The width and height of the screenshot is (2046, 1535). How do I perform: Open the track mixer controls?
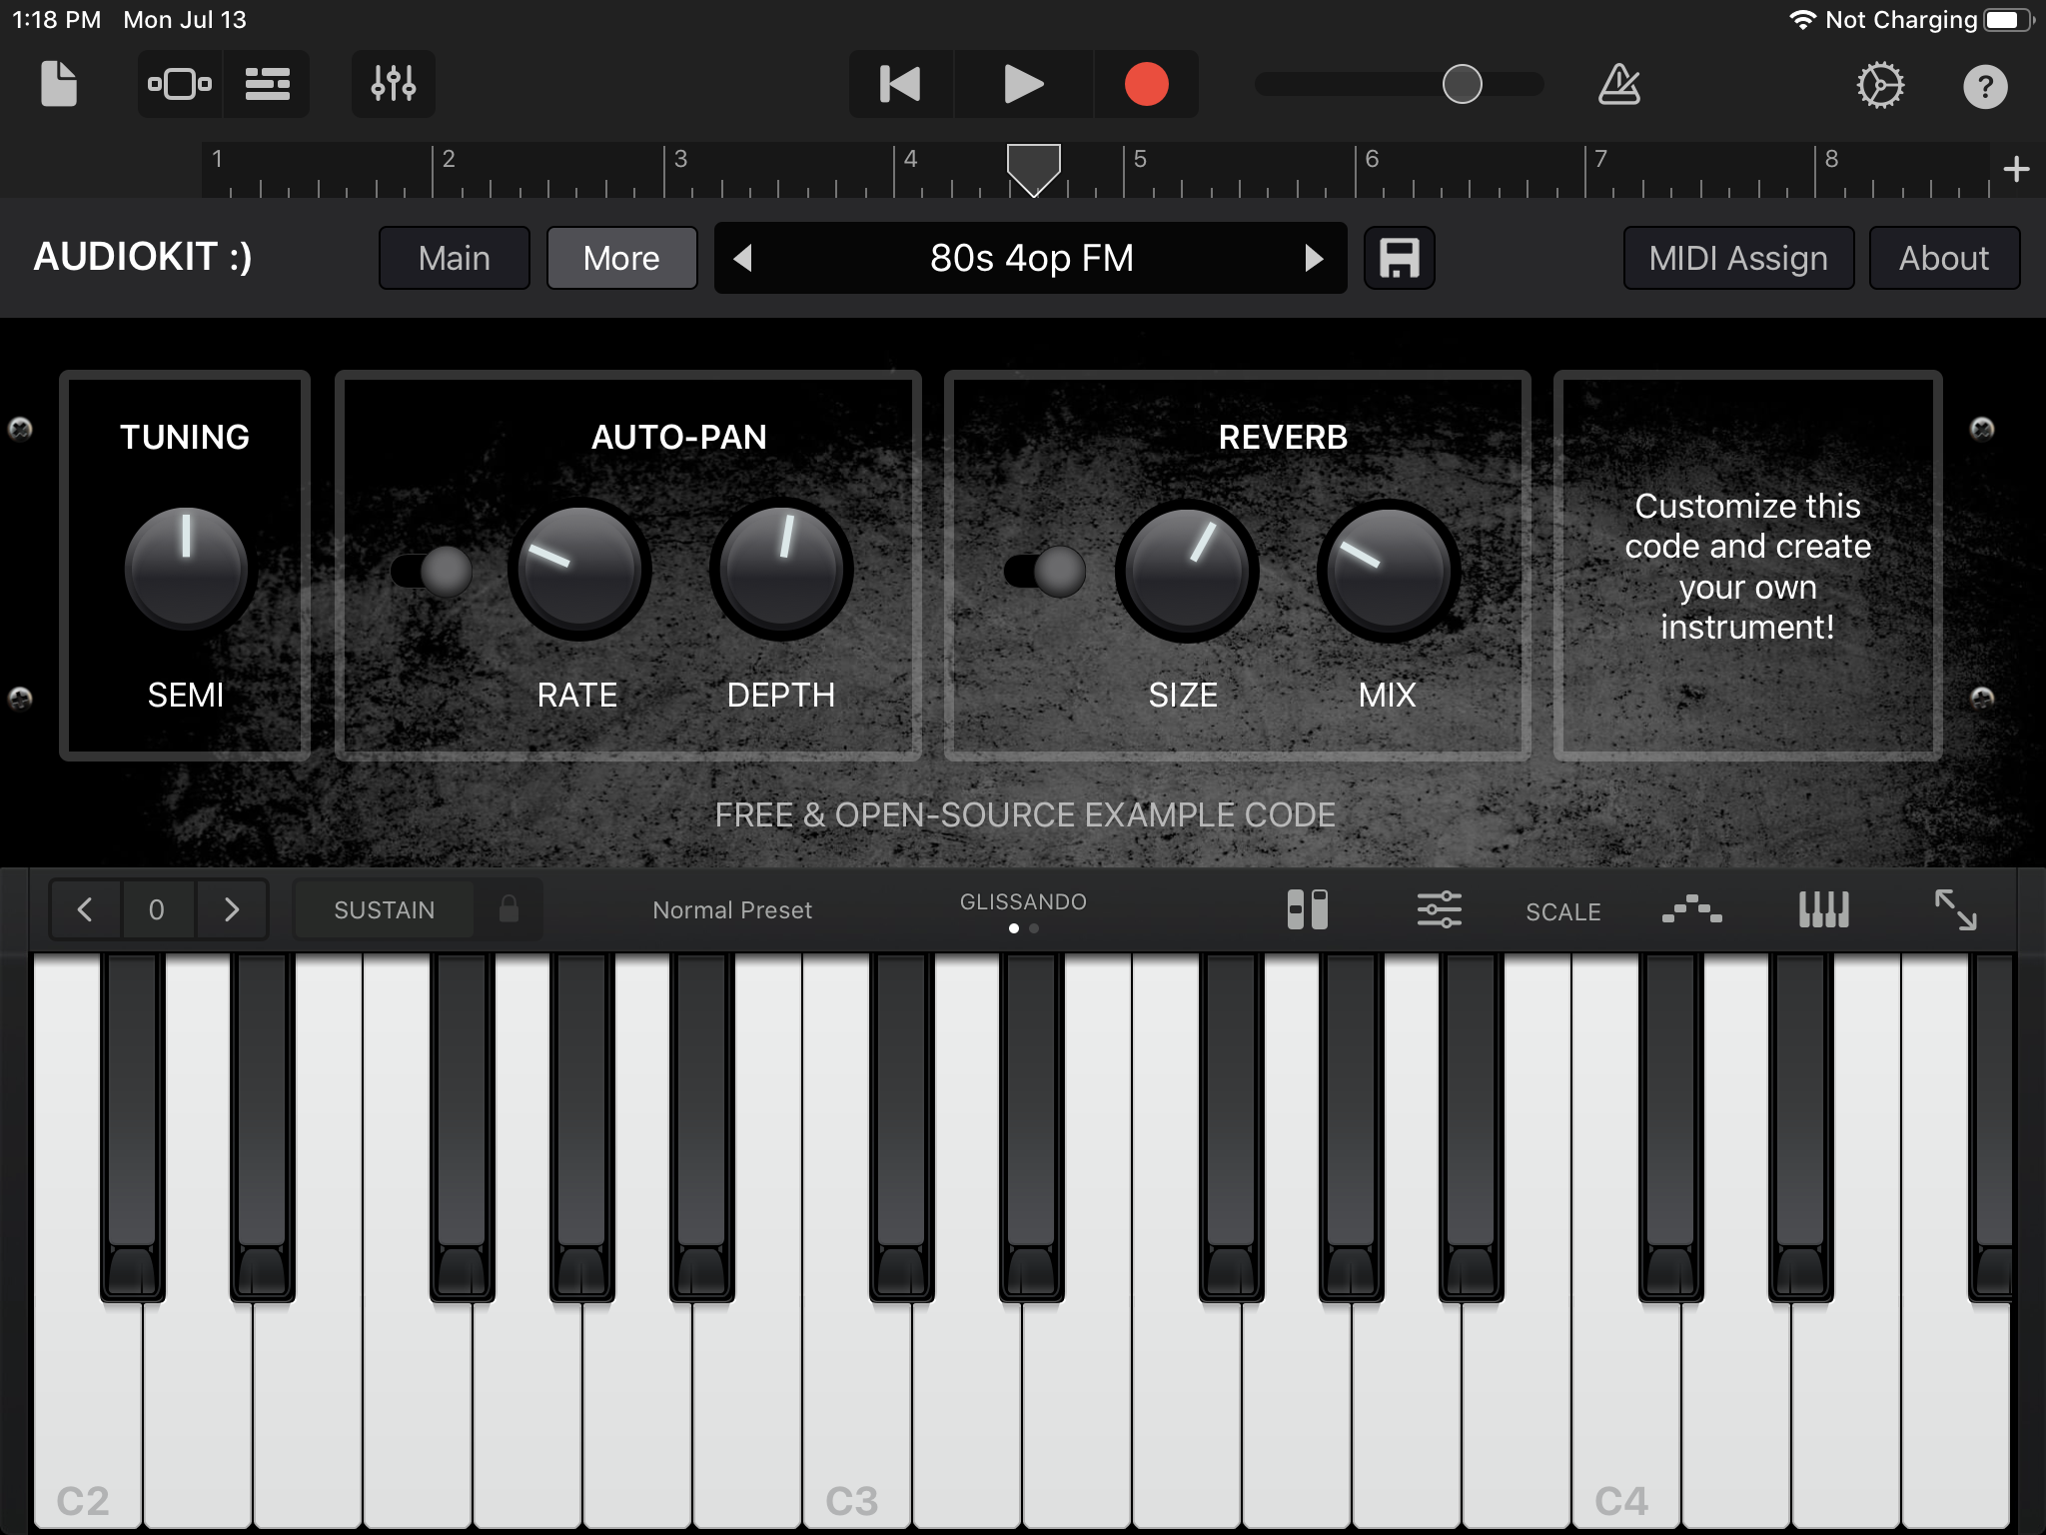tap(393, 84)
